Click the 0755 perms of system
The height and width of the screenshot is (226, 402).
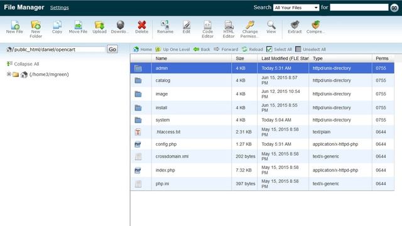(x=381, y=120)
